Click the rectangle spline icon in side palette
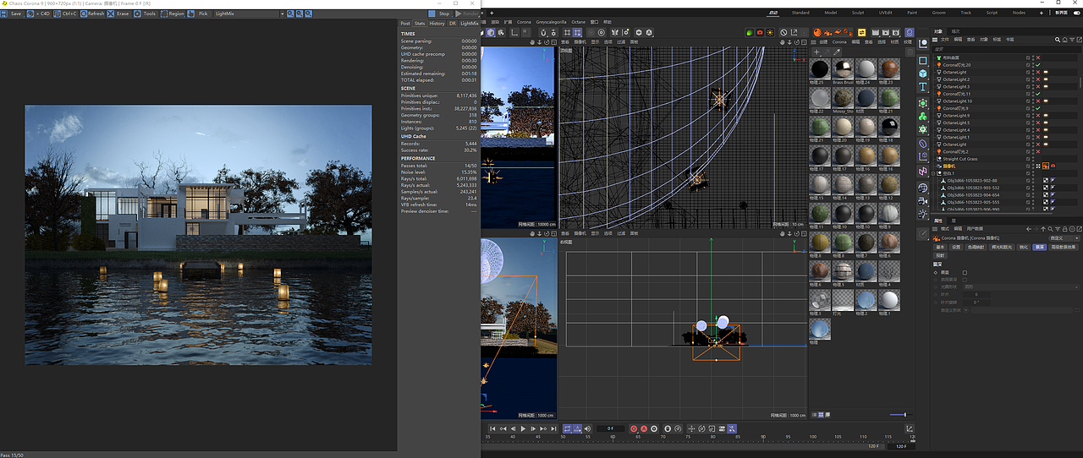Image resolution: width=1083 pixels, height=458 pixels. pyautogui.click(x=922, y=61)
